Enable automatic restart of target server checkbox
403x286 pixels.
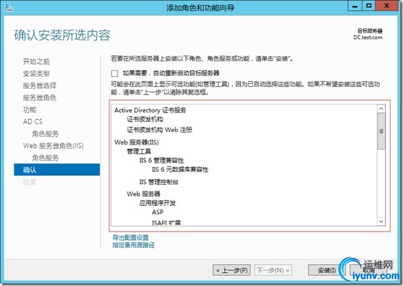115,73
